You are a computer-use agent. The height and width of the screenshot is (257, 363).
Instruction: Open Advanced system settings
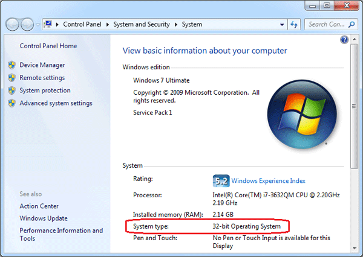click(x=56, y=103)
